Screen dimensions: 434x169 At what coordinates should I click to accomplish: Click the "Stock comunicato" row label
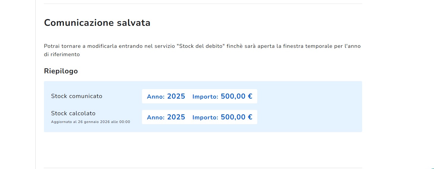coord(77,96)
